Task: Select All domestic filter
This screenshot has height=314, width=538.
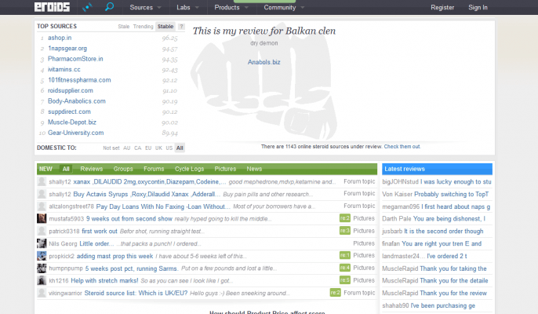Action: coord(180,148)
